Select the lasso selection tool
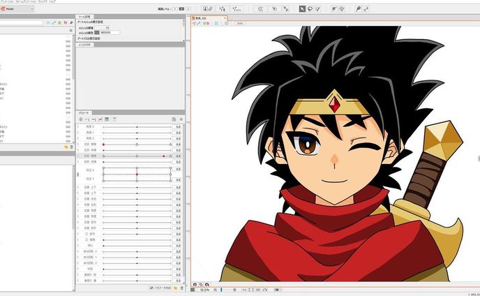Image resolution: width=480 pixels, height=296 pixels. [x=310, y=9]
